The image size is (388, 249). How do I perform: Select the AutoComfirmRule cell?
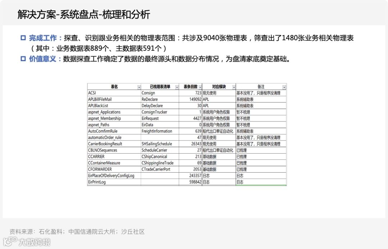tap(114, 131)
